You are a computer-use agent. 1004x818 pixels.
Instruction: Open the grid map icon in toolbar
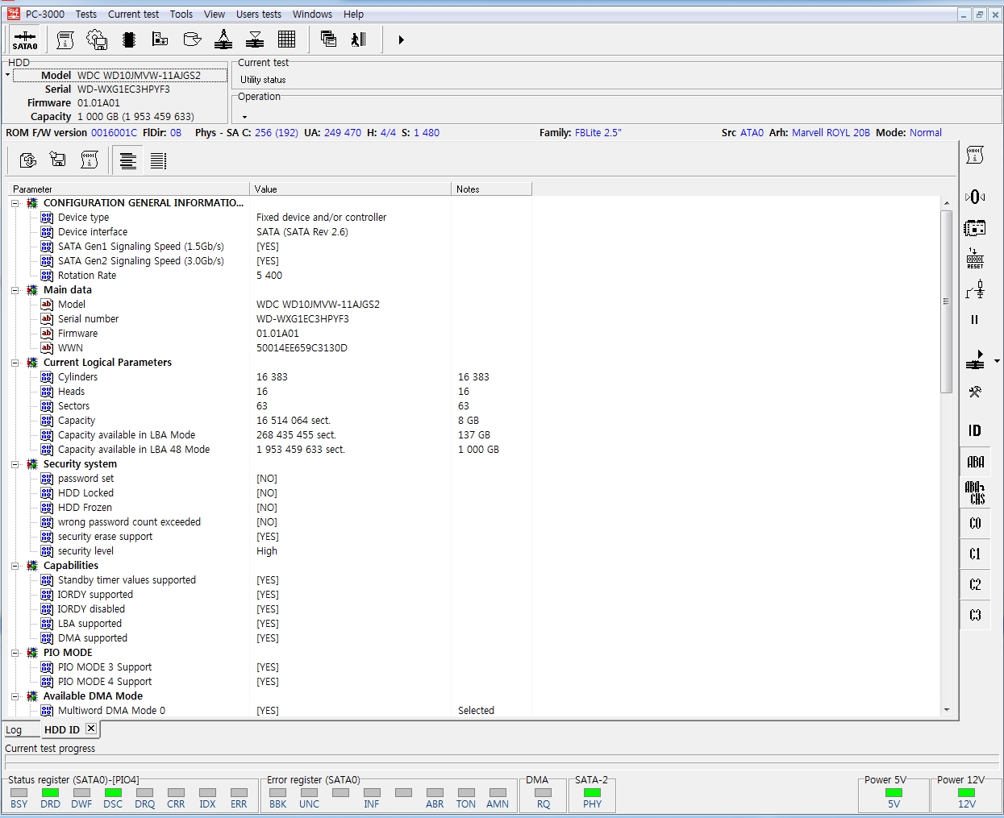click(286, 39)
